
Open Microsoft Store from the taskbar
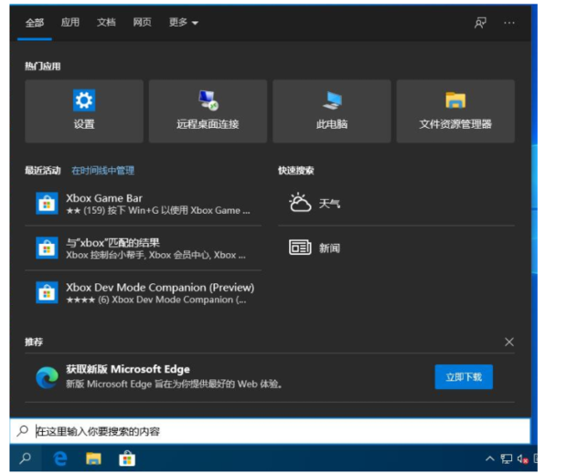point(127,458)
